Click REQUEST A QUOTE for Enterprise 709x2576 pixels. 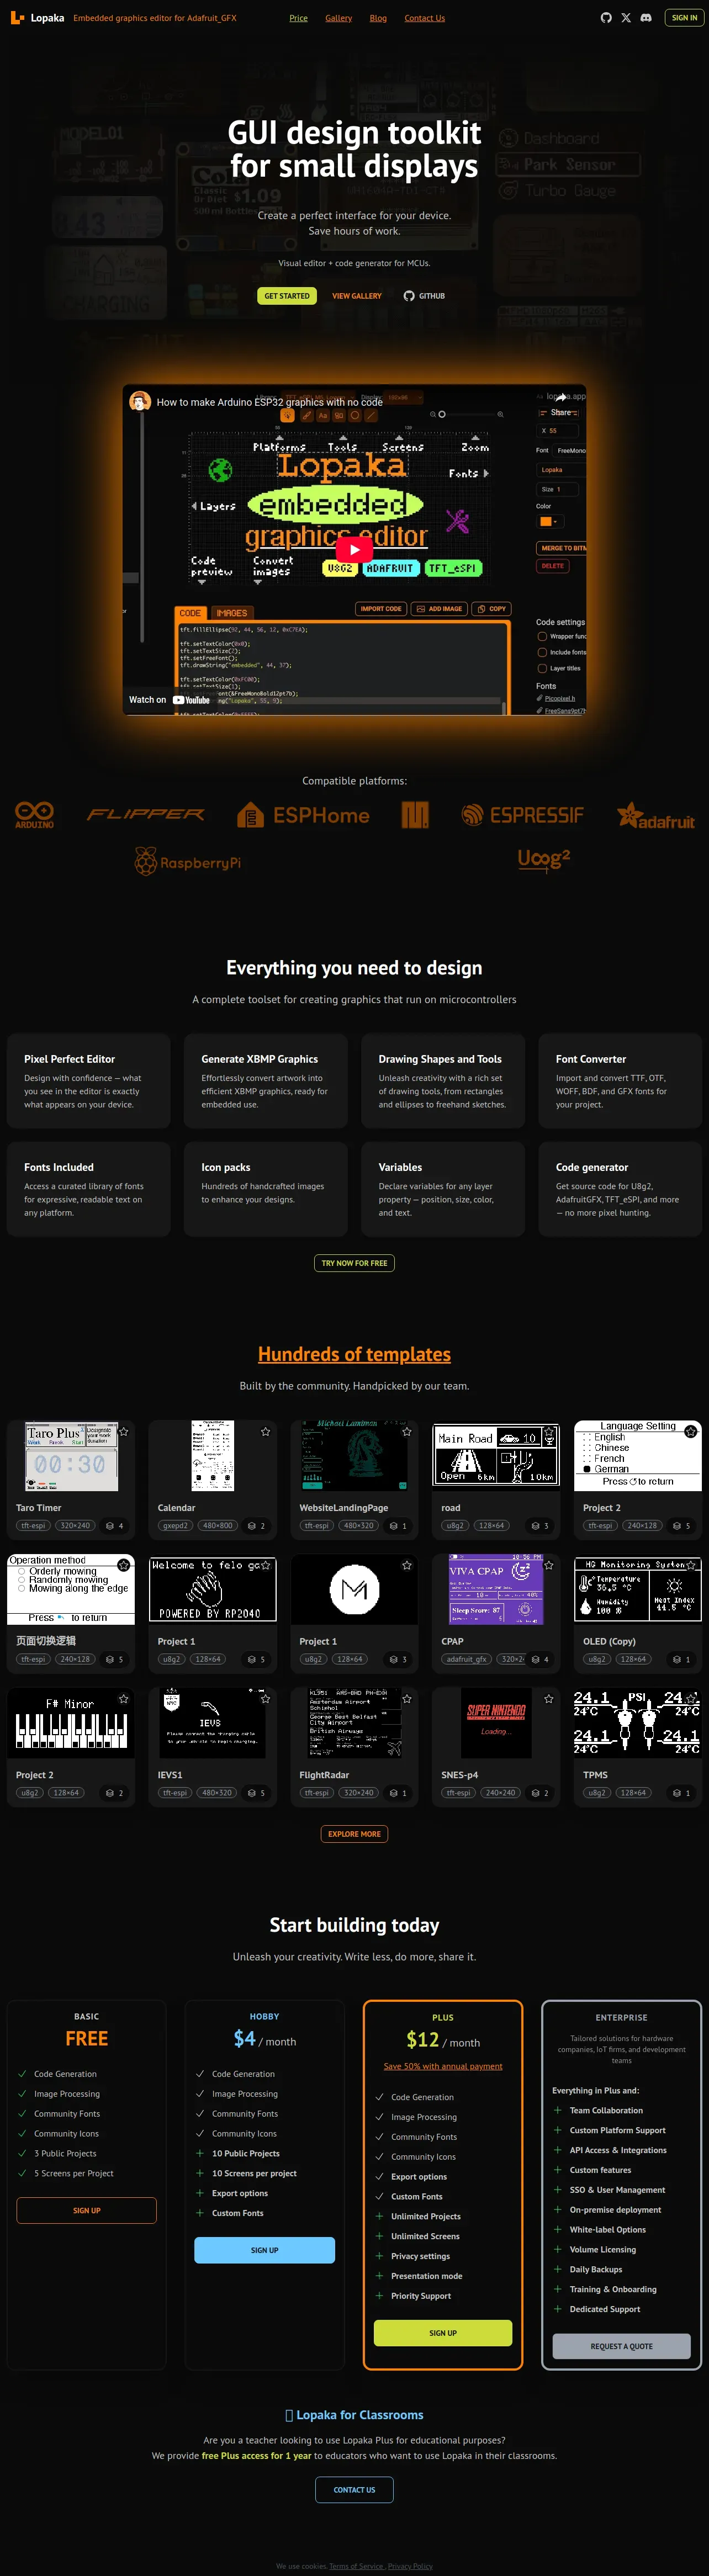(622, 2346)
